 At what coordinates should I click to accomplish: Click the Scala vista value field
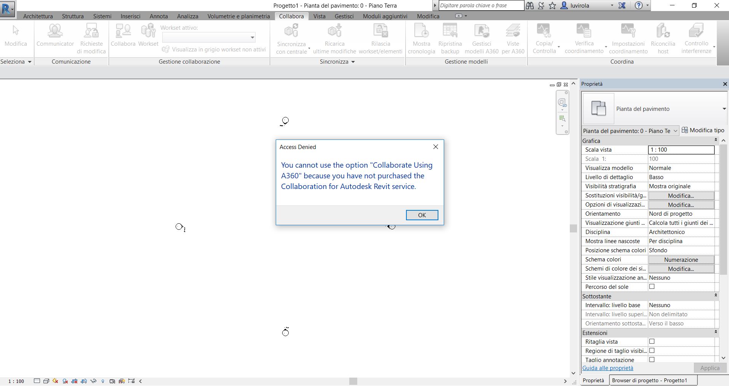tap(680, 149)
